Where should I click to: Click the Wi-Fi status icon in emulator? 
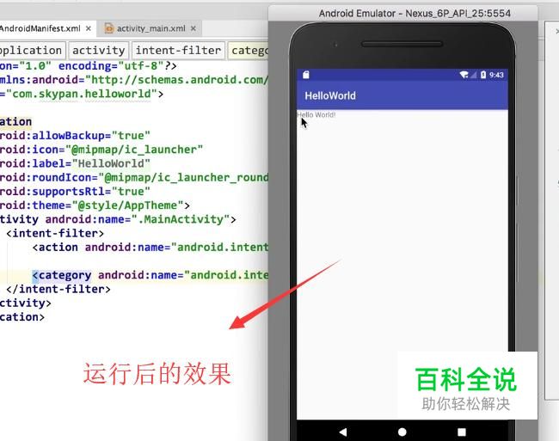464,75
